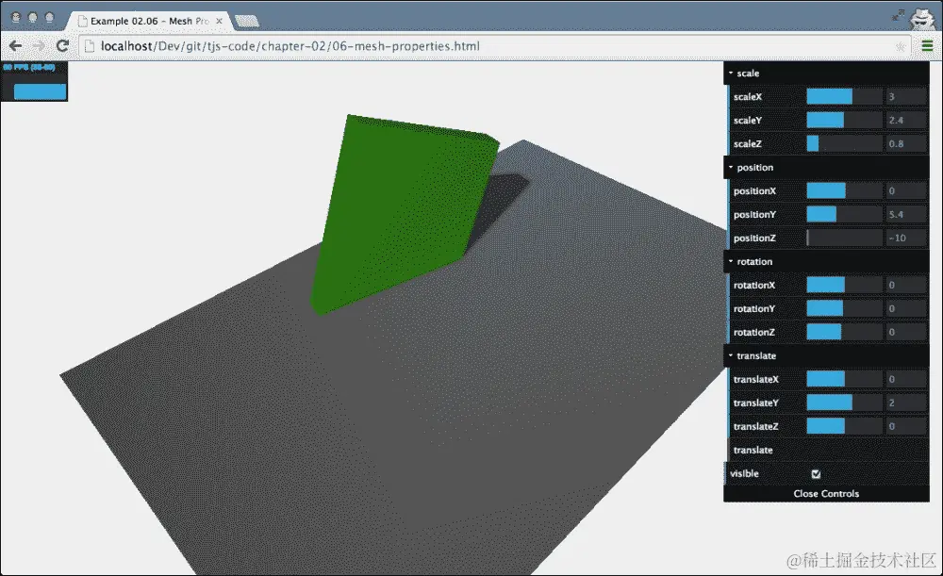Adjust the translateX slider
943x576 pixels.
[x=844, y=379]
